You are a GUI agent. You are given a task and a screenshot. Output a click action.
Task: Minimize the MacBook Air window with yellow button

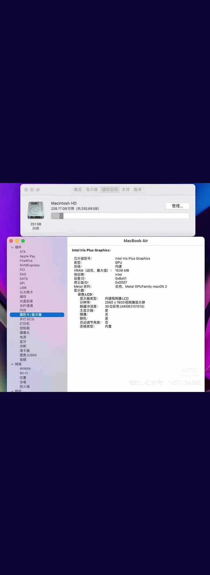[x=17, y=241]
